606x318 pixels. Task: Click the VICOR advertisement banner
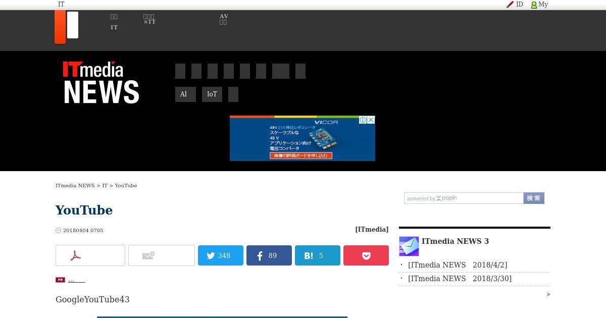(302, 138)
